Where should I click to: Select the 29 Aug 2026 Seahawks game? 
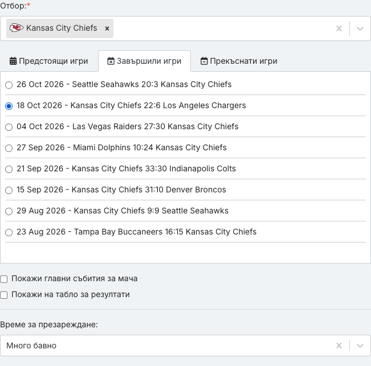(x=9, y=211)
